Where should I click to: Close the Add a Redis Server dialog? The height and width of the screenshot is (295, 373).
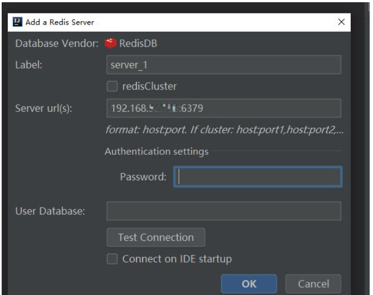click(x=341, y=22)
